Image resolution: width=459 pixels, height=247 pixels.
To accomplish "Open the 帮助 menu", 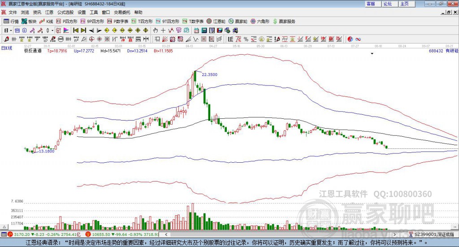I will tap(138, 12).
